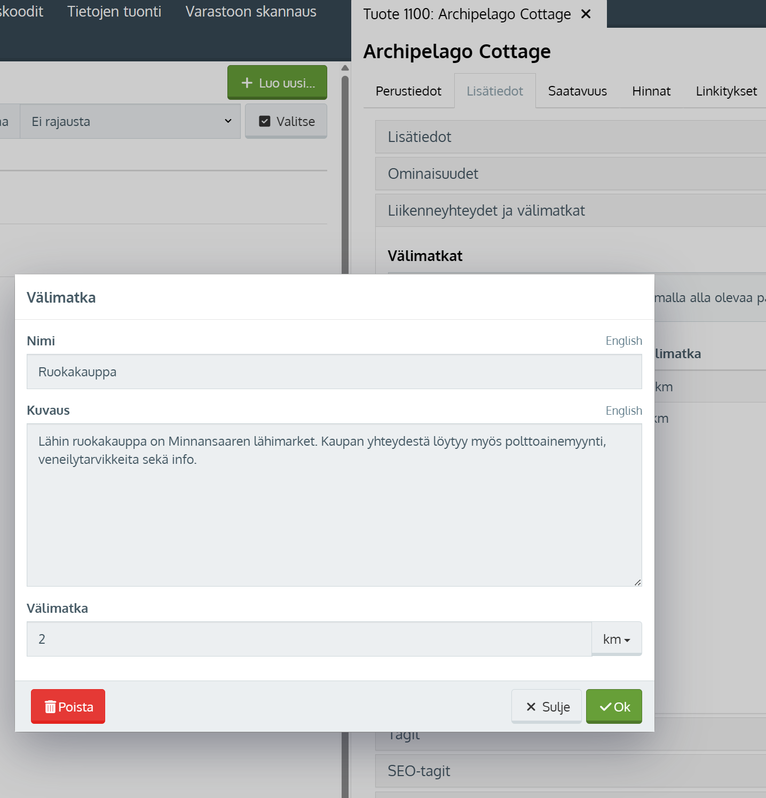Open the Ei rajausta filter dropdown
Viewport: 766px width, 798px height.
coord(130,121)
